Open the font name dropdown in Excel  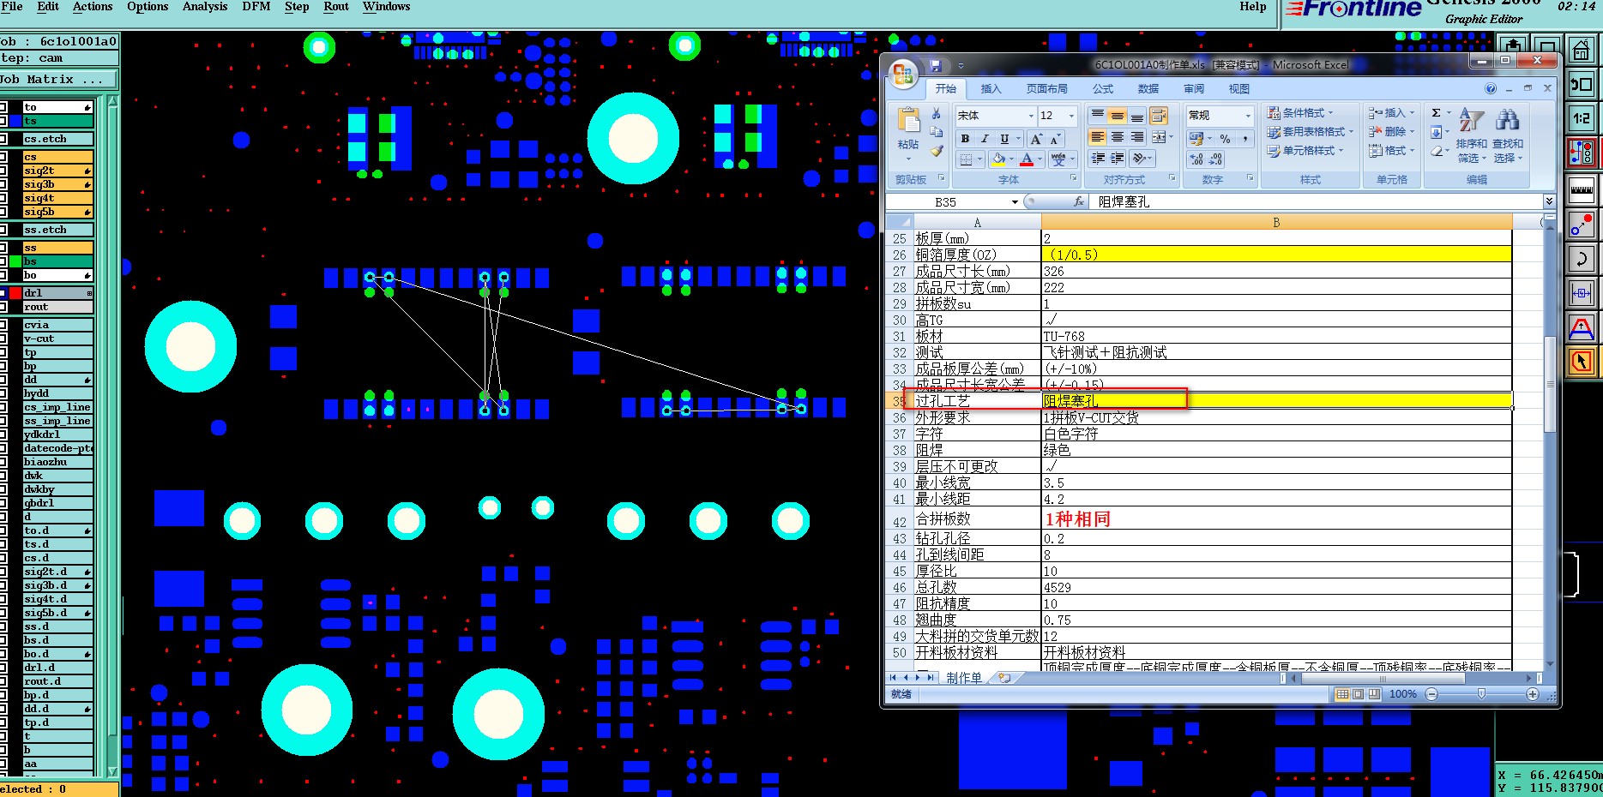[x=1031, y=116]
